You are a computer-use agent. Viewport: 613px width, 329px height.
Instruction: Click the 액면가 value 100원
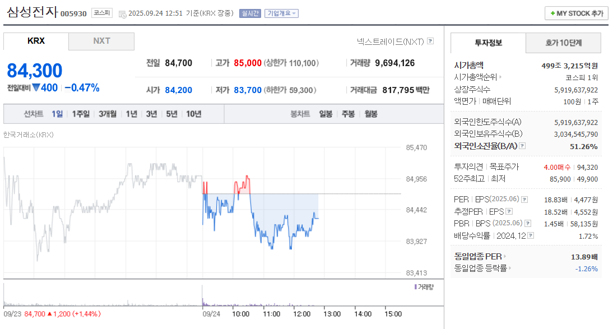coord(572,101)
